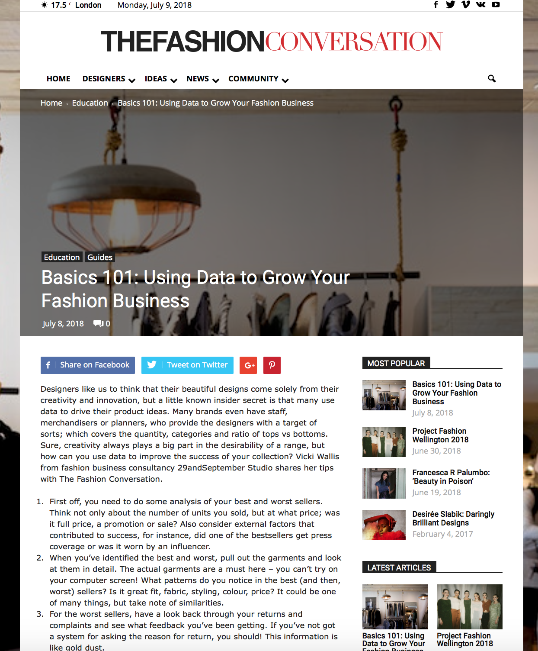Screen dimensions: 538x651
Task: Expand the NEWS menu
Action: [203, 78]
